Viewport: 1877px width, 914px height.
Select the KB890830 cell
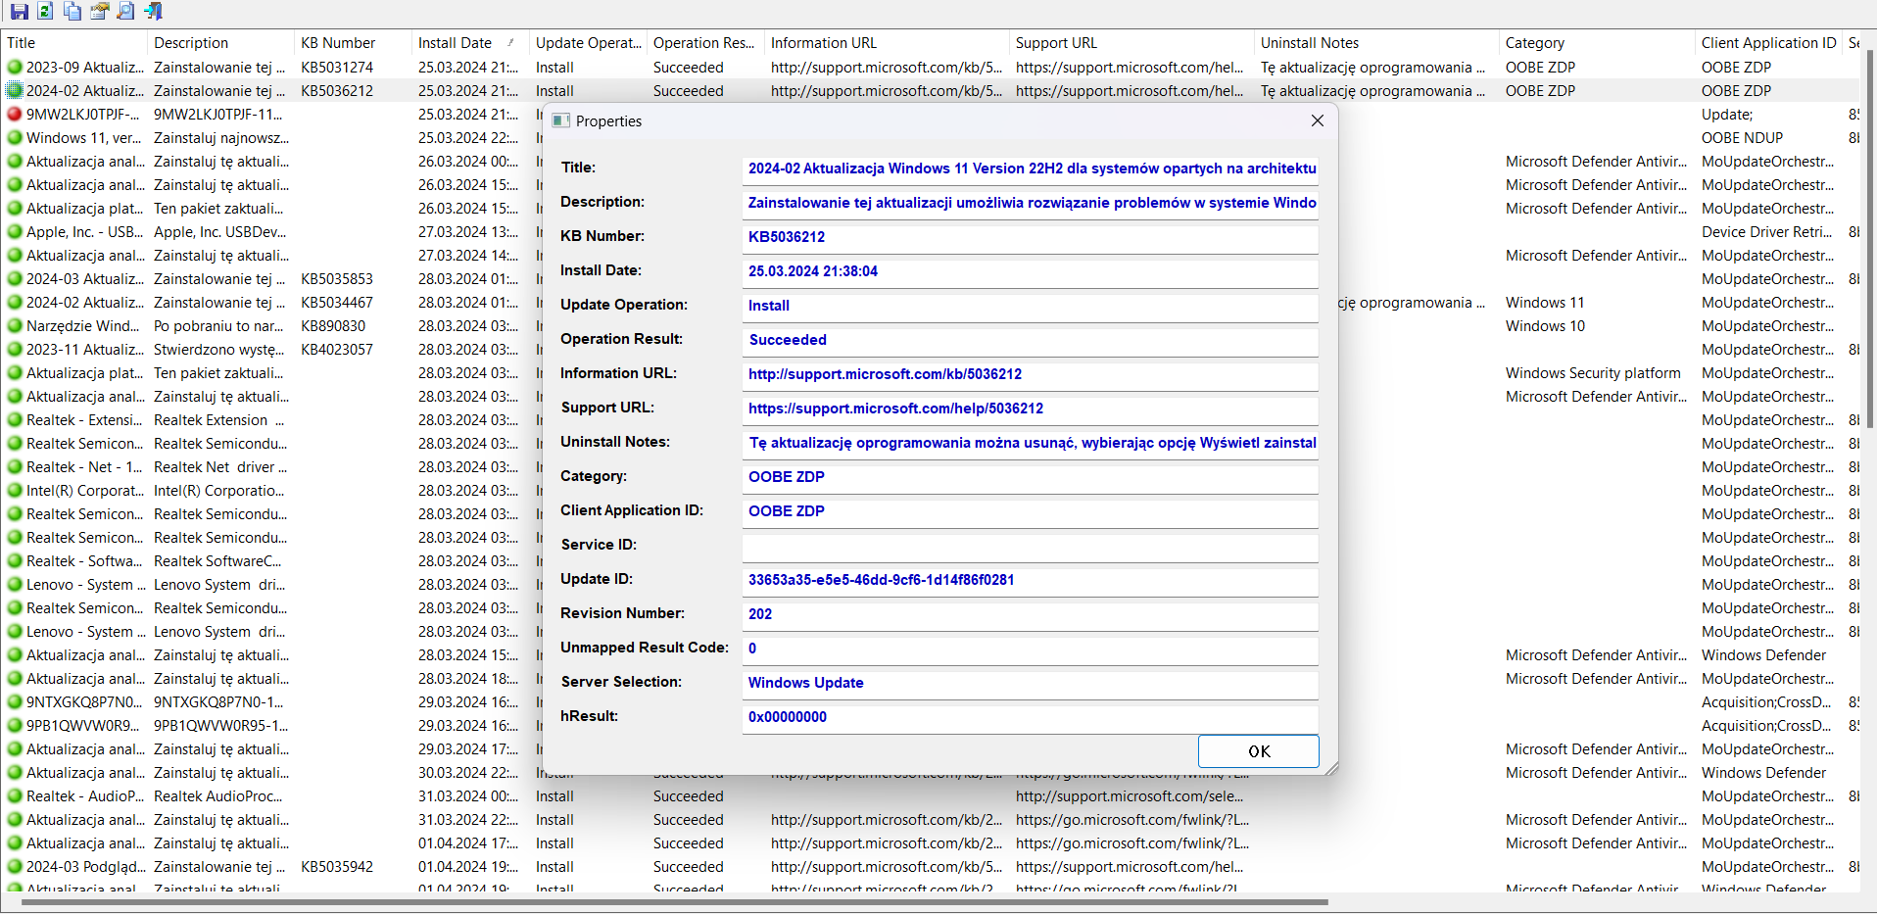pos(333,326)
